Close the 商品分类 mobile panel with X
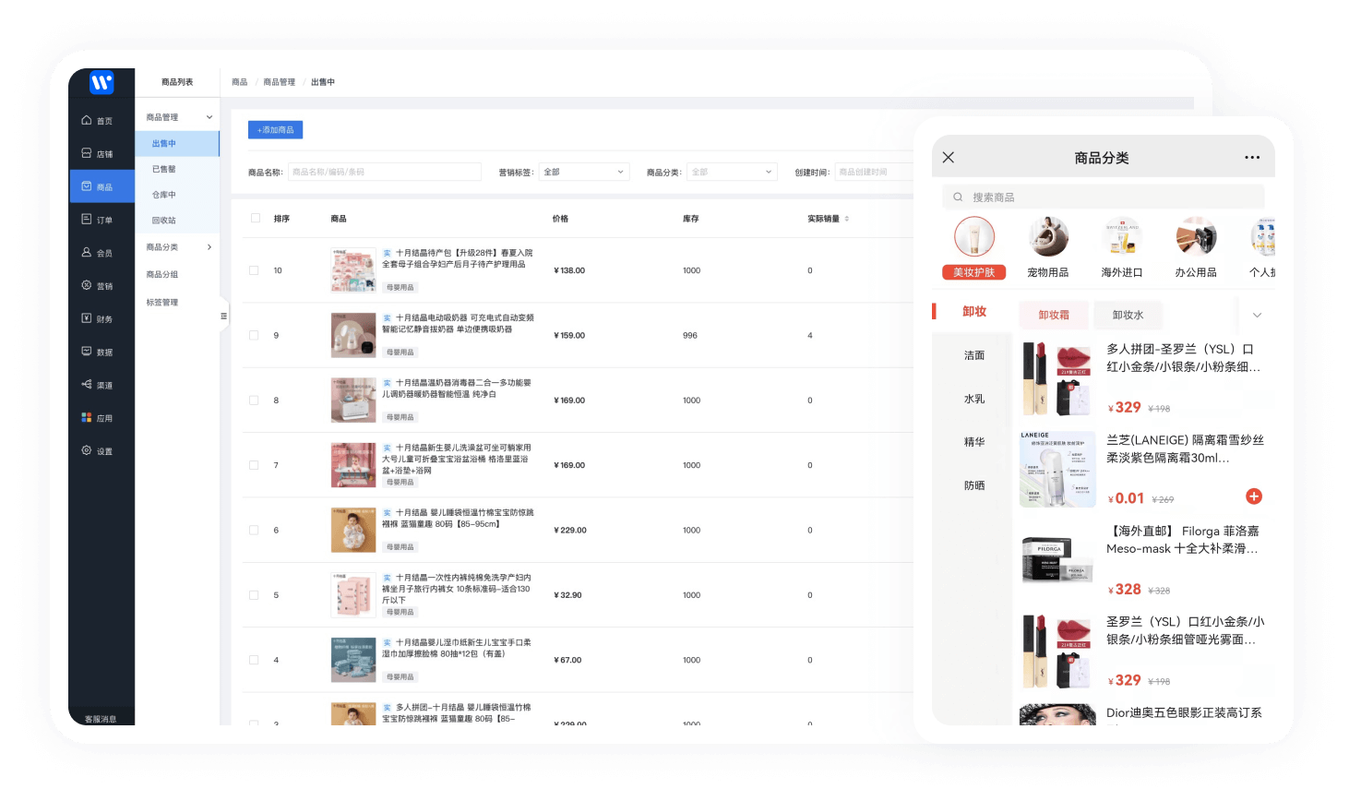 pyautogui.click(x=948, y=158)
